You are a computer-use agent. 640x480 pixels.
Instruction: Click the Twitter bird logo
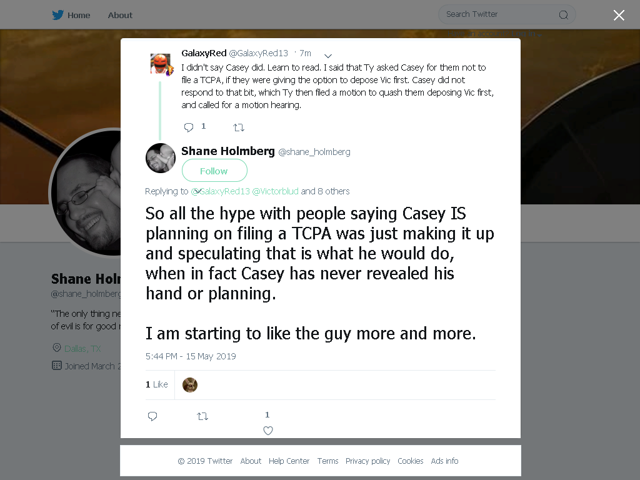(x=57, y=15)
